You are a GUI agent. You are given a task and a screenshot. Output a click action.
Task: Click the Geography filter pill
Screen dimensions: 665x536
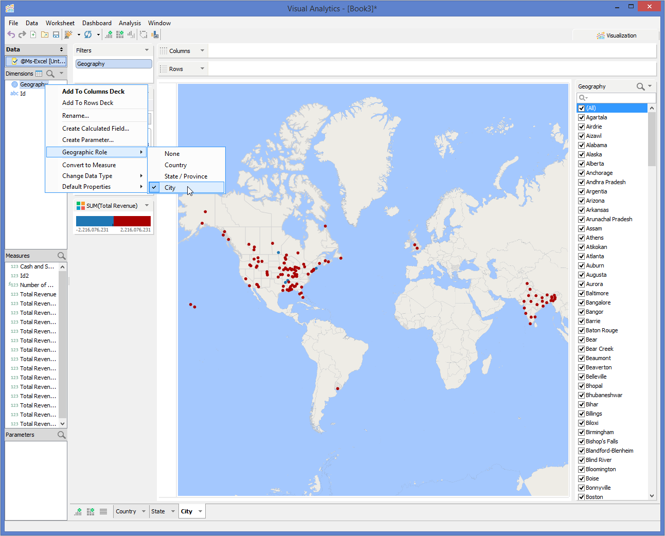pos(114,64)
